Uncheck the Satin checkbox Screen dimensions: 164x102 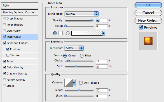4,61
